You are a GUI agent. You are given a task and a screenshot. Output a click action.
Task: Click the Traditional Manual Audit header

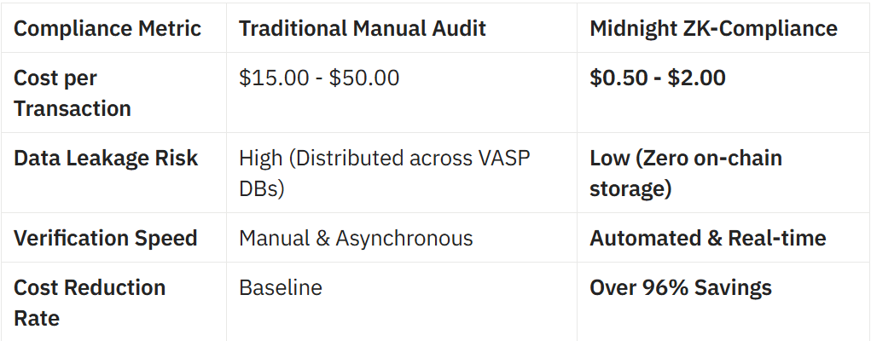[x=363, y=28]
